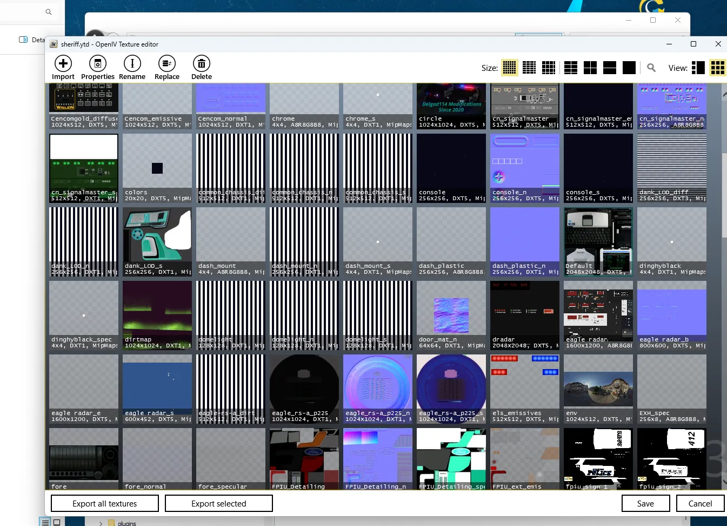Click the scrollbar up arrow

724,94
